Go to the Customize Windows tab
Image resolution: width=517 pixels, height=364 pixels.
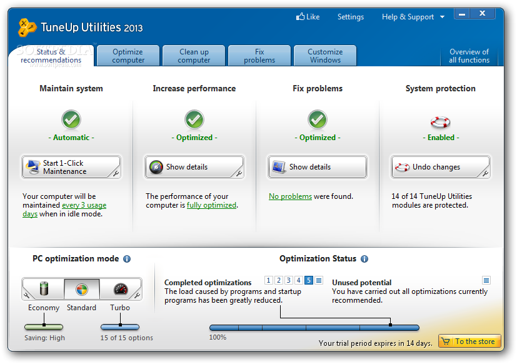(325, 56)
